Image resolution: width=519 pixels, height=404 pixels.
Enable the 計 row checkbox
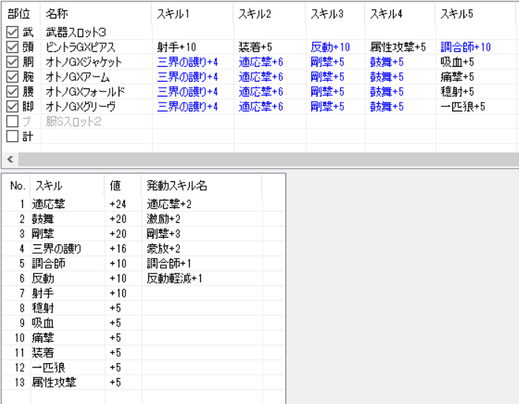pyautogui.click(x=13, y=136)
